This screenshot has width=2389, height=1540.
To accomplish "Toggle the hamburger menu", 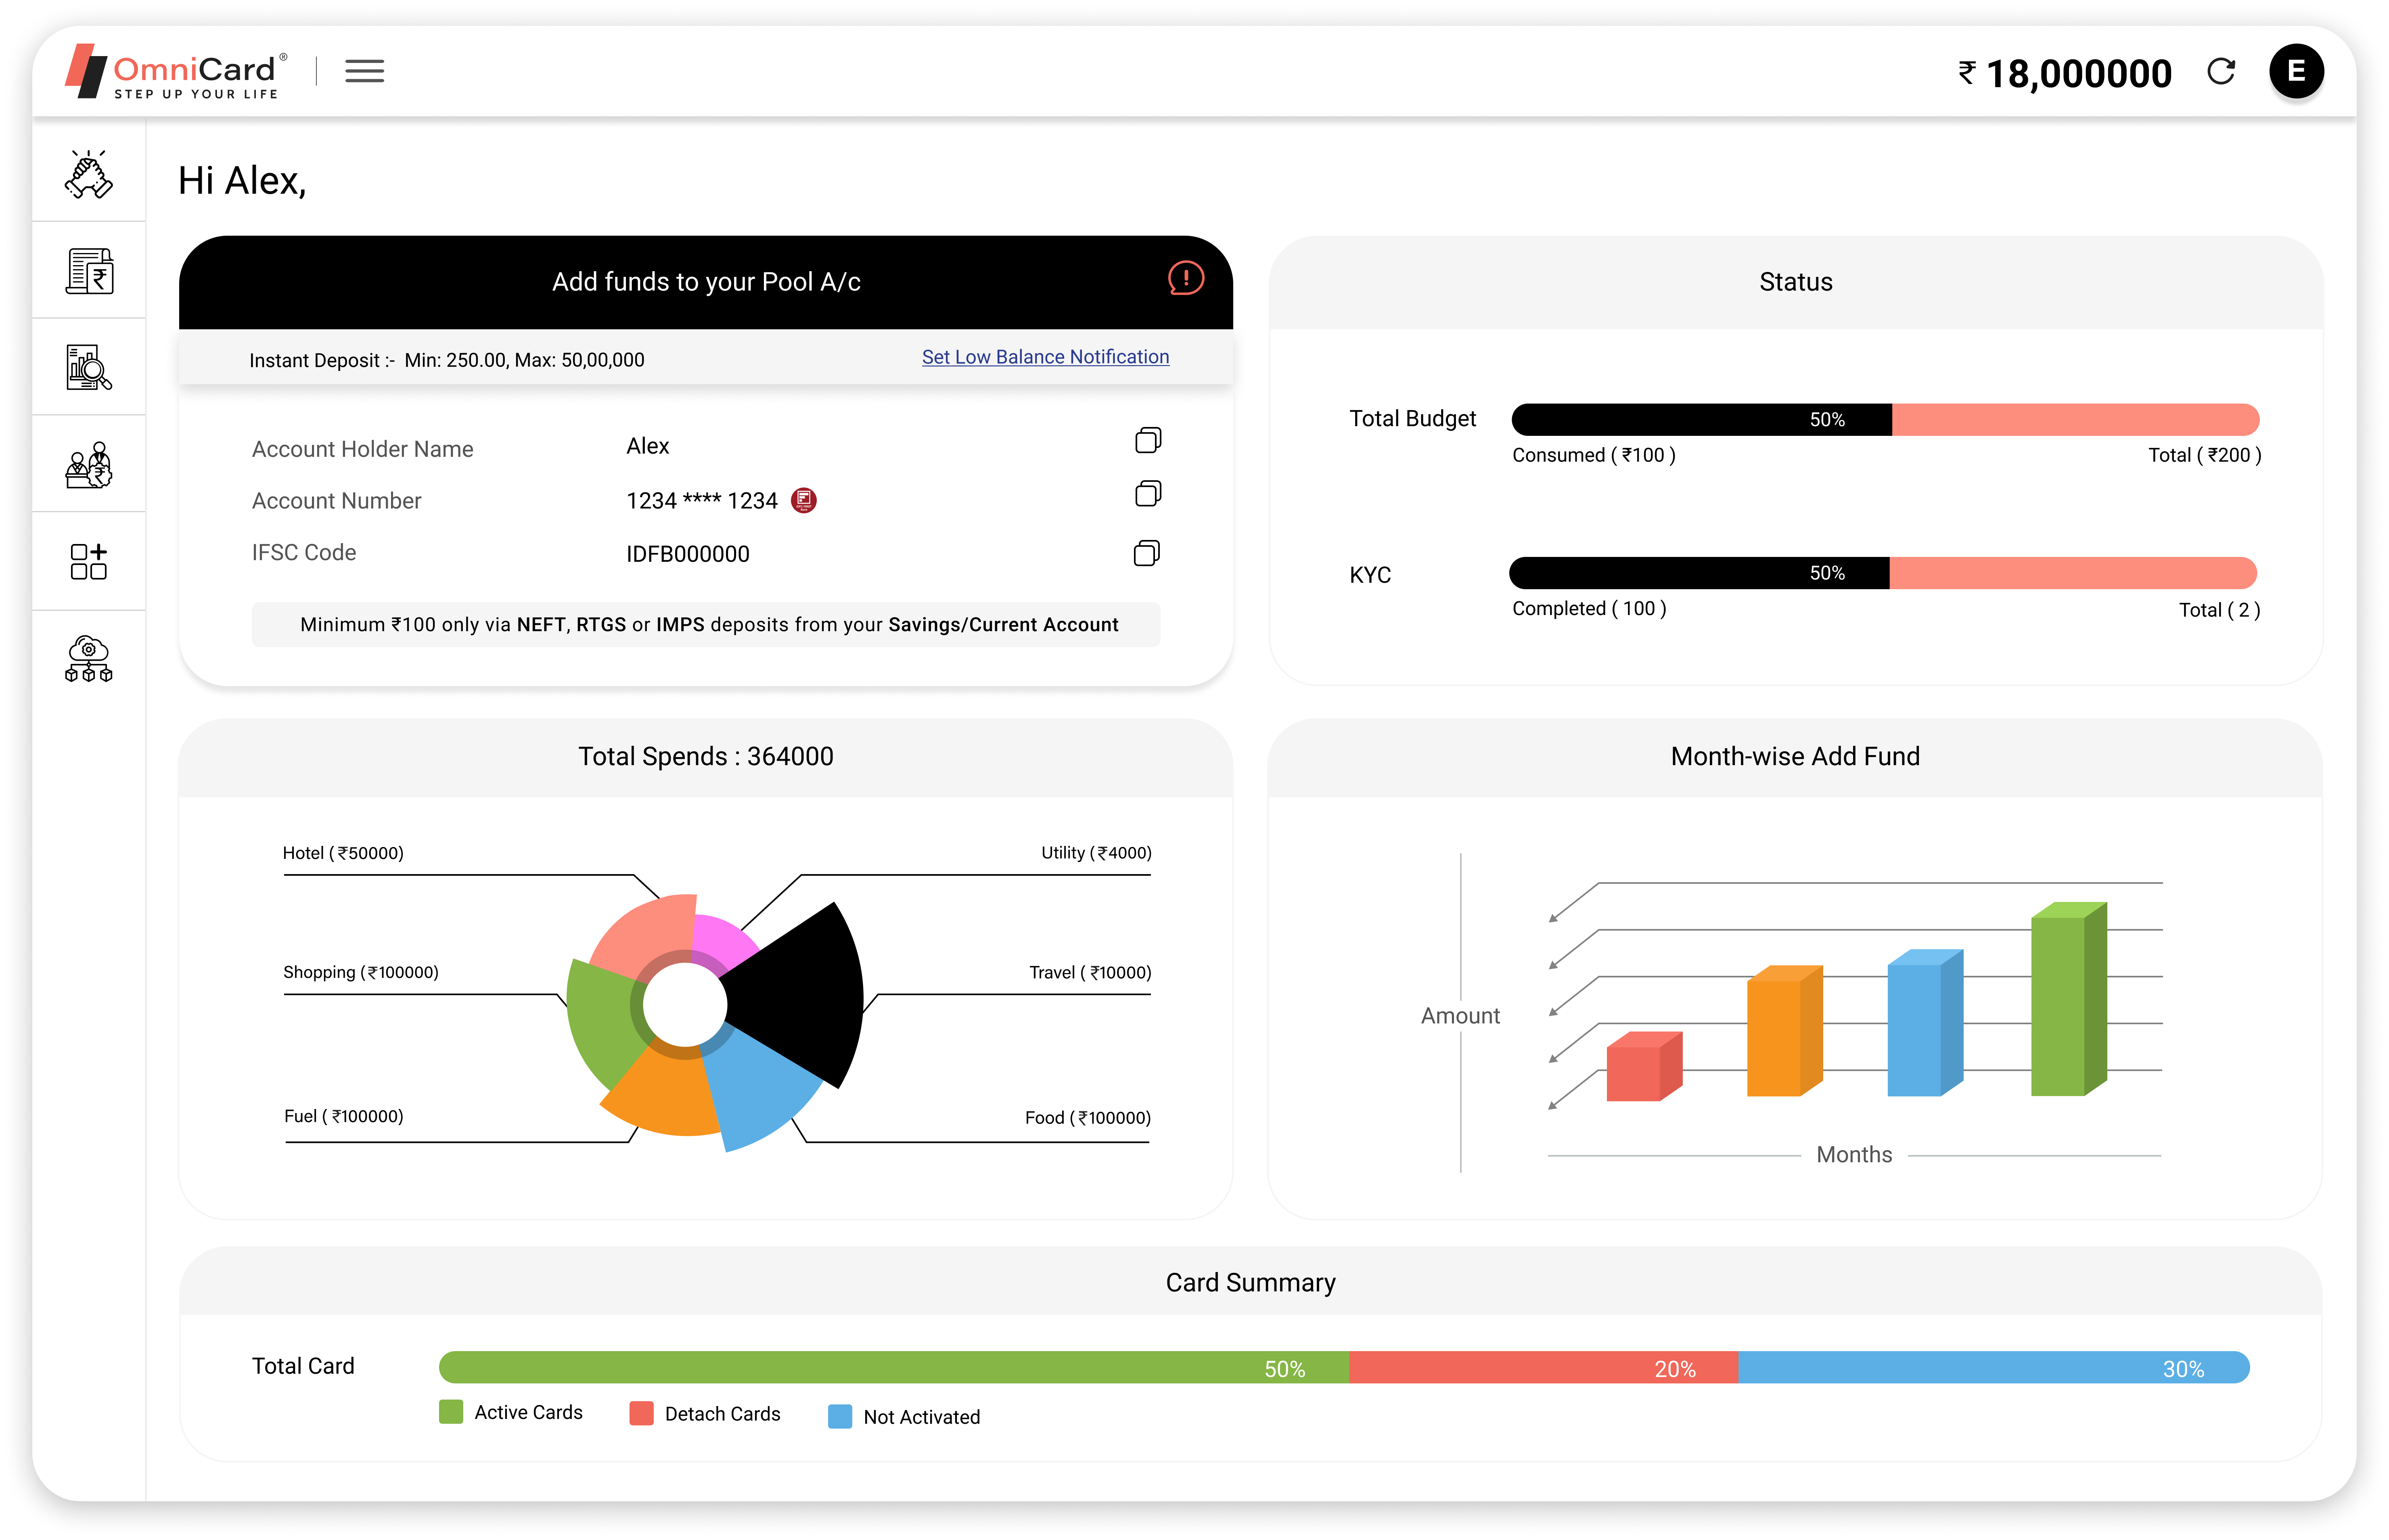I will (364, 71).
